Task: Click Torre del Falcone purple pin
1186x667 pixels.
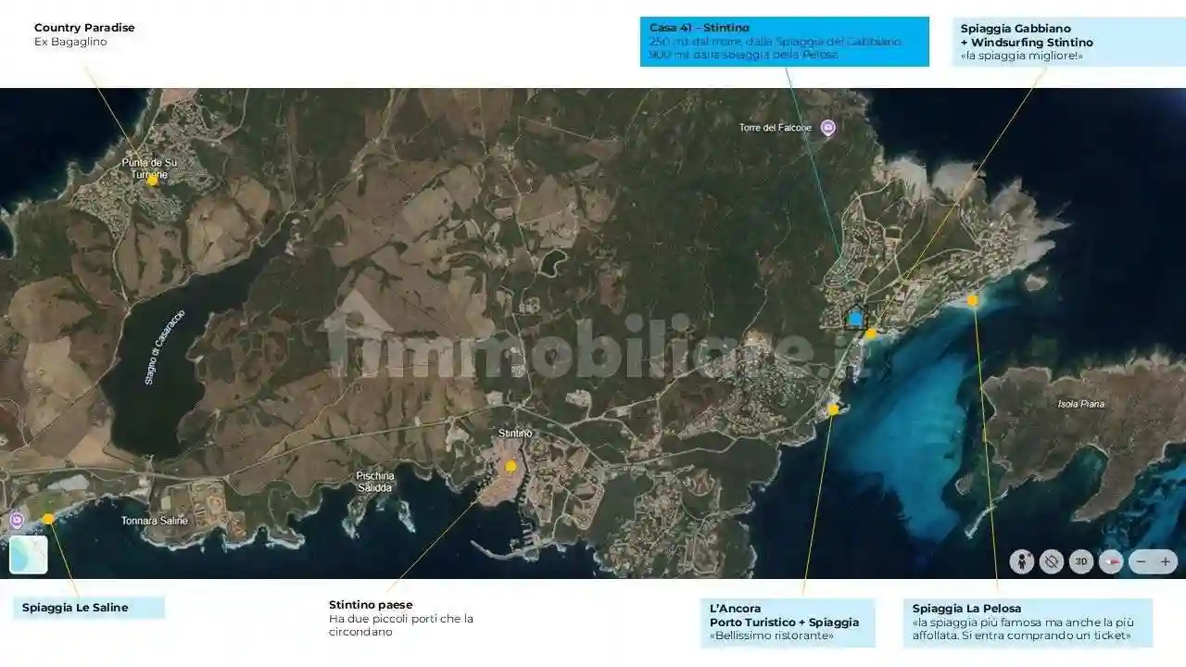Action: (828, 128)
